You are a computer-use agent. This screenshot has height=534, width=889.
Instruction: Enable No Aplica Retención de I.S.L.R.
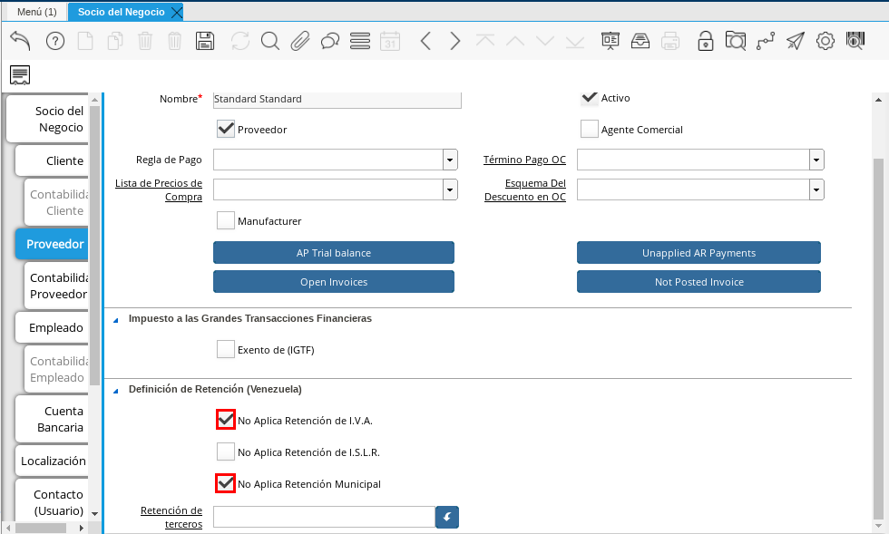pos(226,451)
